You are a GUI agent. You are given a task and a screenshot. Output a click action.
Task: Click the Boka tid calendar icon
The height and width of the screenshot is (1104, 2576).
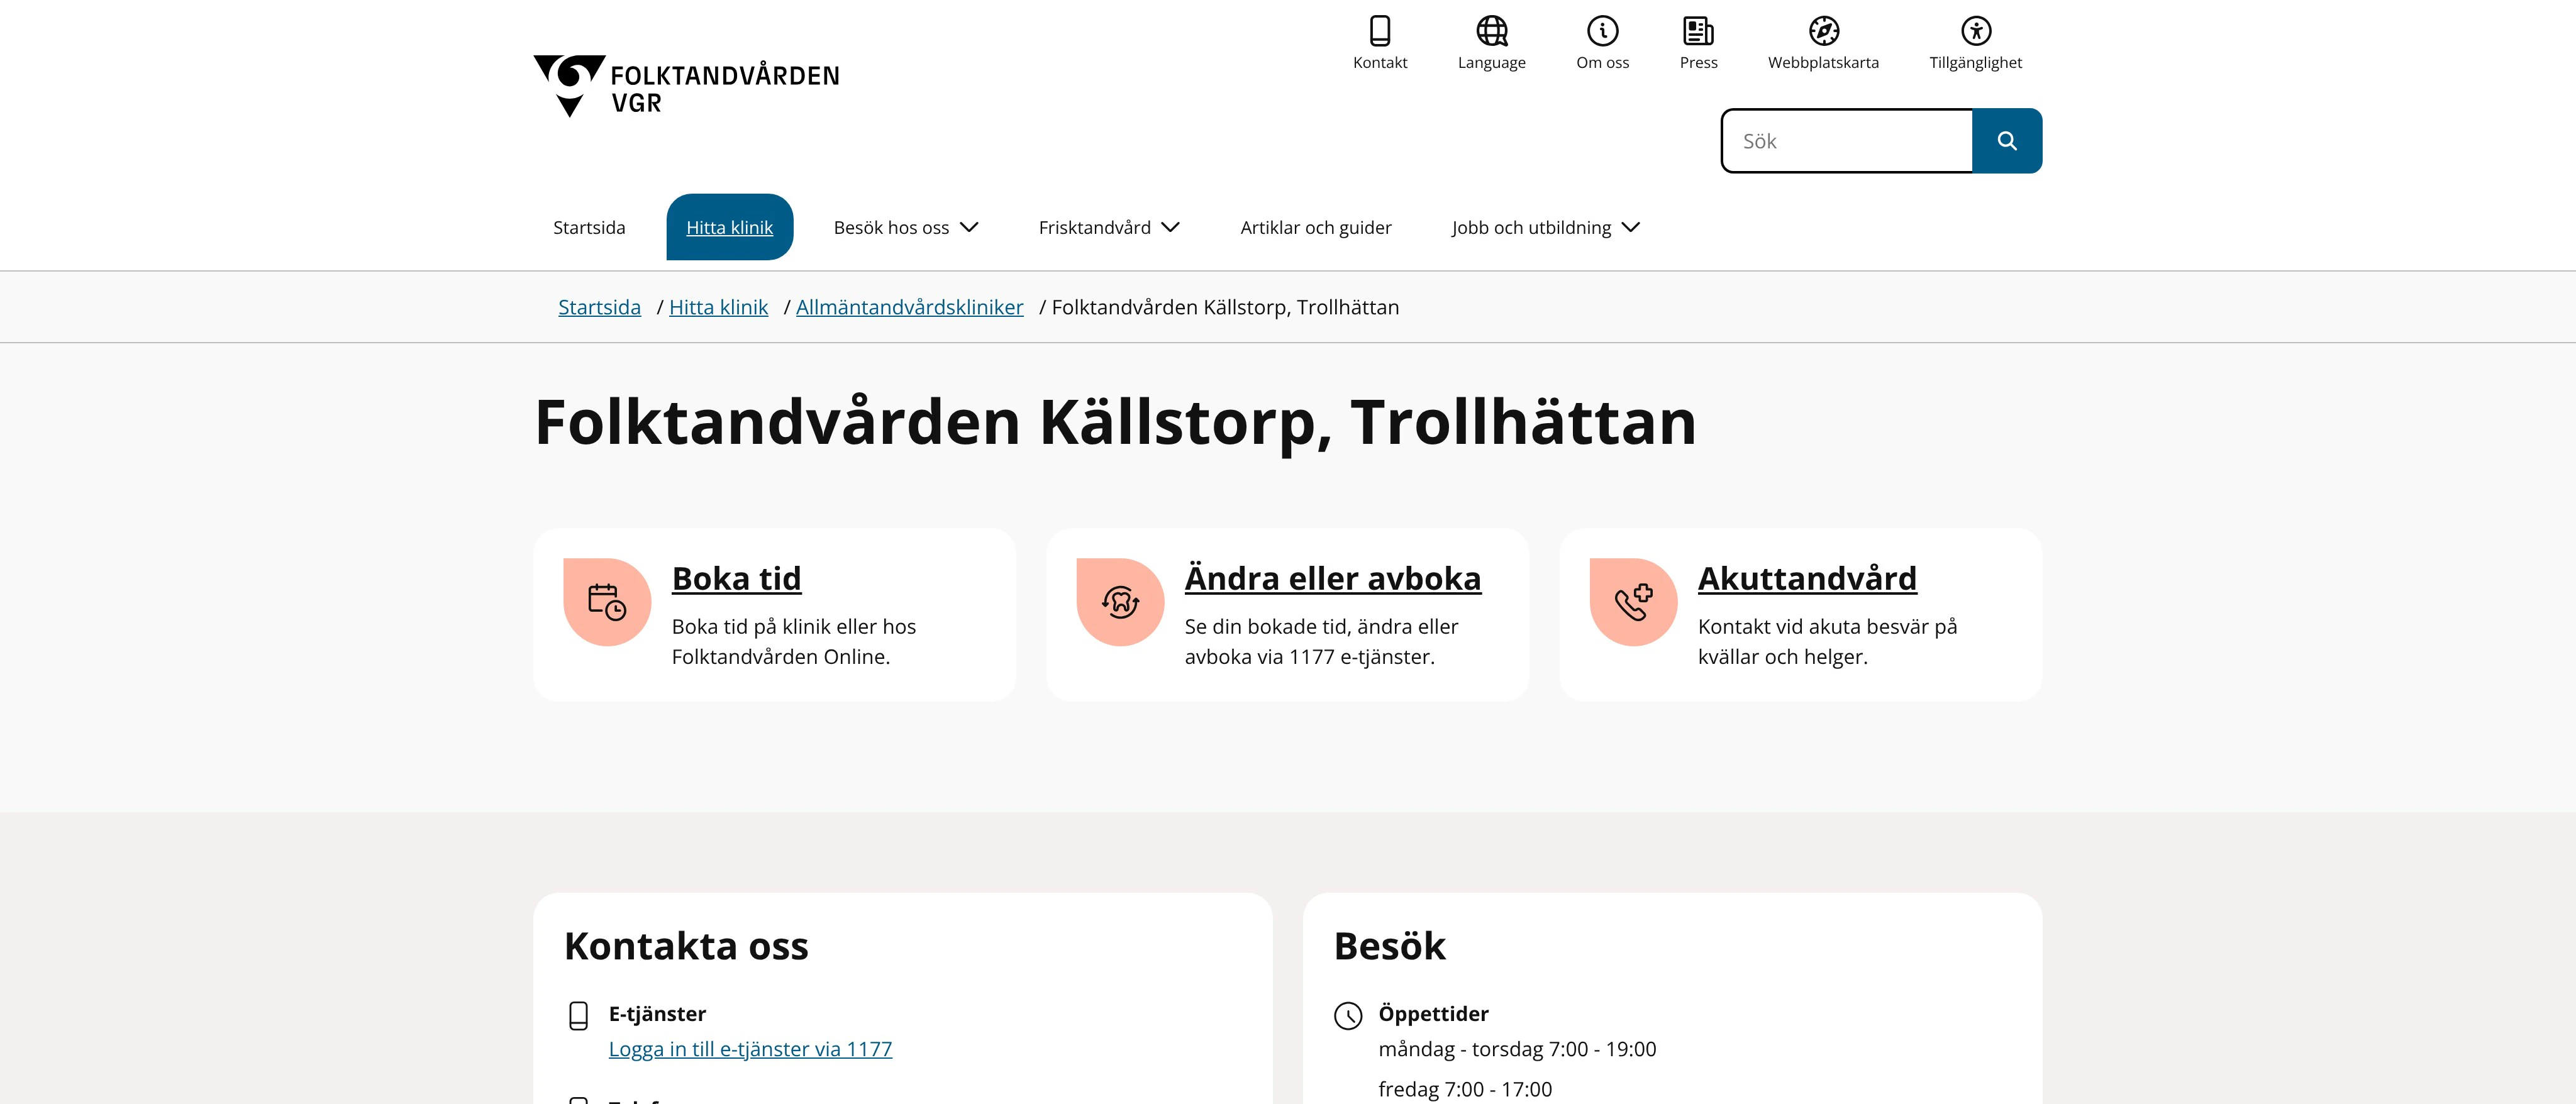tap(607, 602)
